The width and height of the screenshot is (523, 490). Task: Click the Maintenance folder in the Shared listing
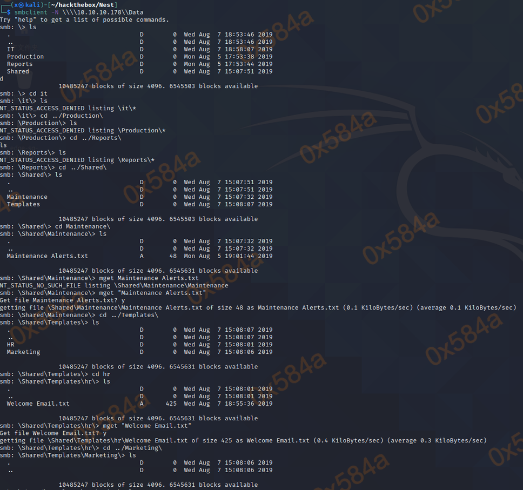pyautogui.click(x=27, y=197)
